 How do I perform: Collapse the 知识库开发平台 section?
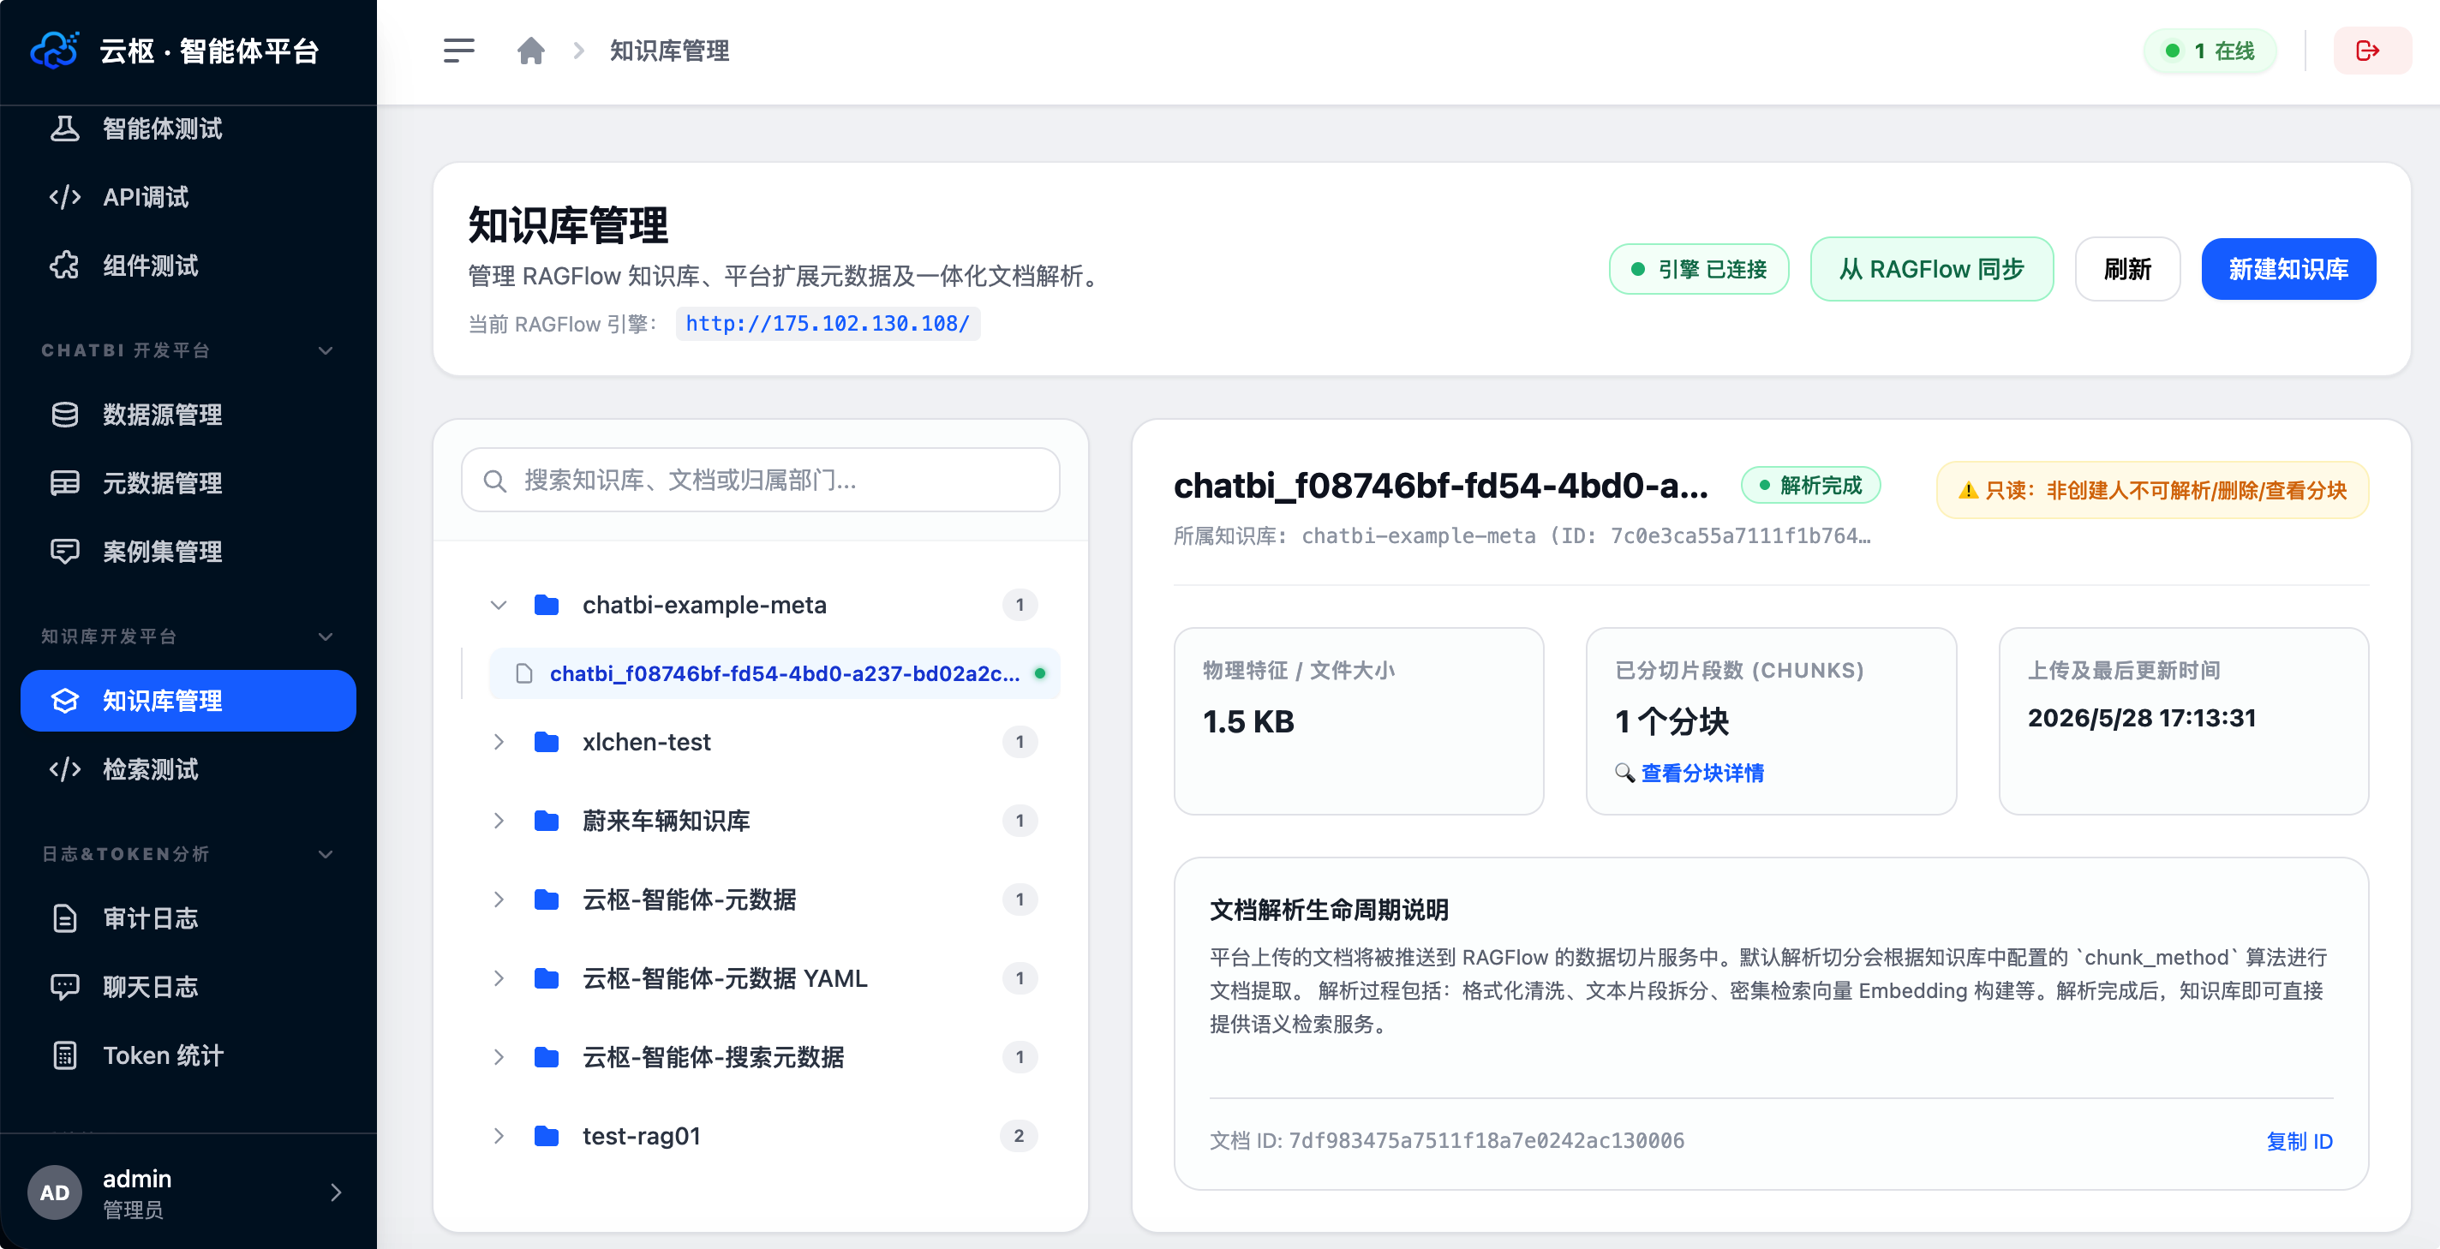[326, 636]
